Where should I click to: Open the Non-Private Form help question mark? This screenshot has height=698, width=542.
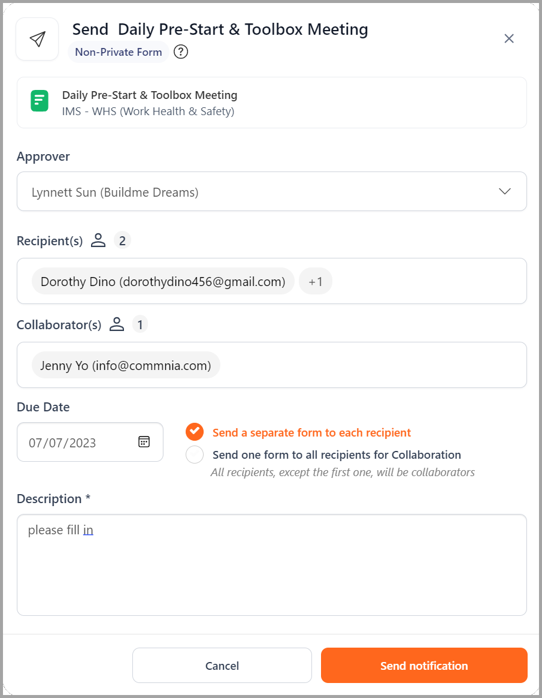[x=180, y=52]
